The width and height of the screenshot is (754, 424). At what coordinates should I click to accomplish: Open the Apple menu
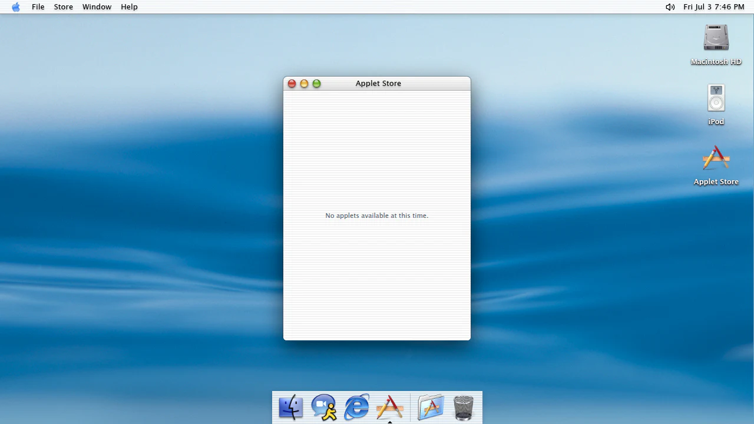pos(16,7)
